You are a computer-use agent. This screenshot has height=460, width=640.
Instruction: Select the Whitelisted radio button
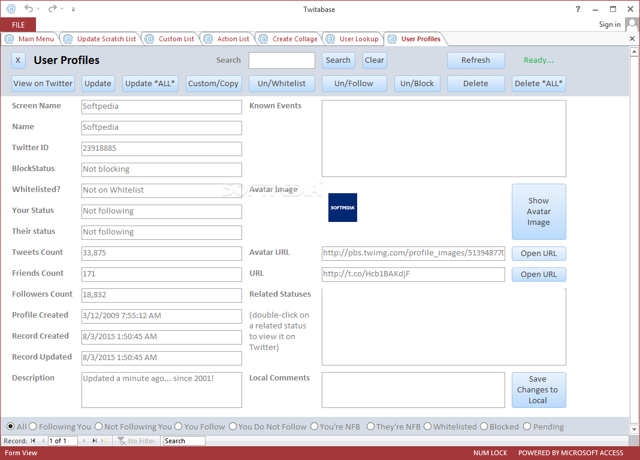click(x=427, y=426)
